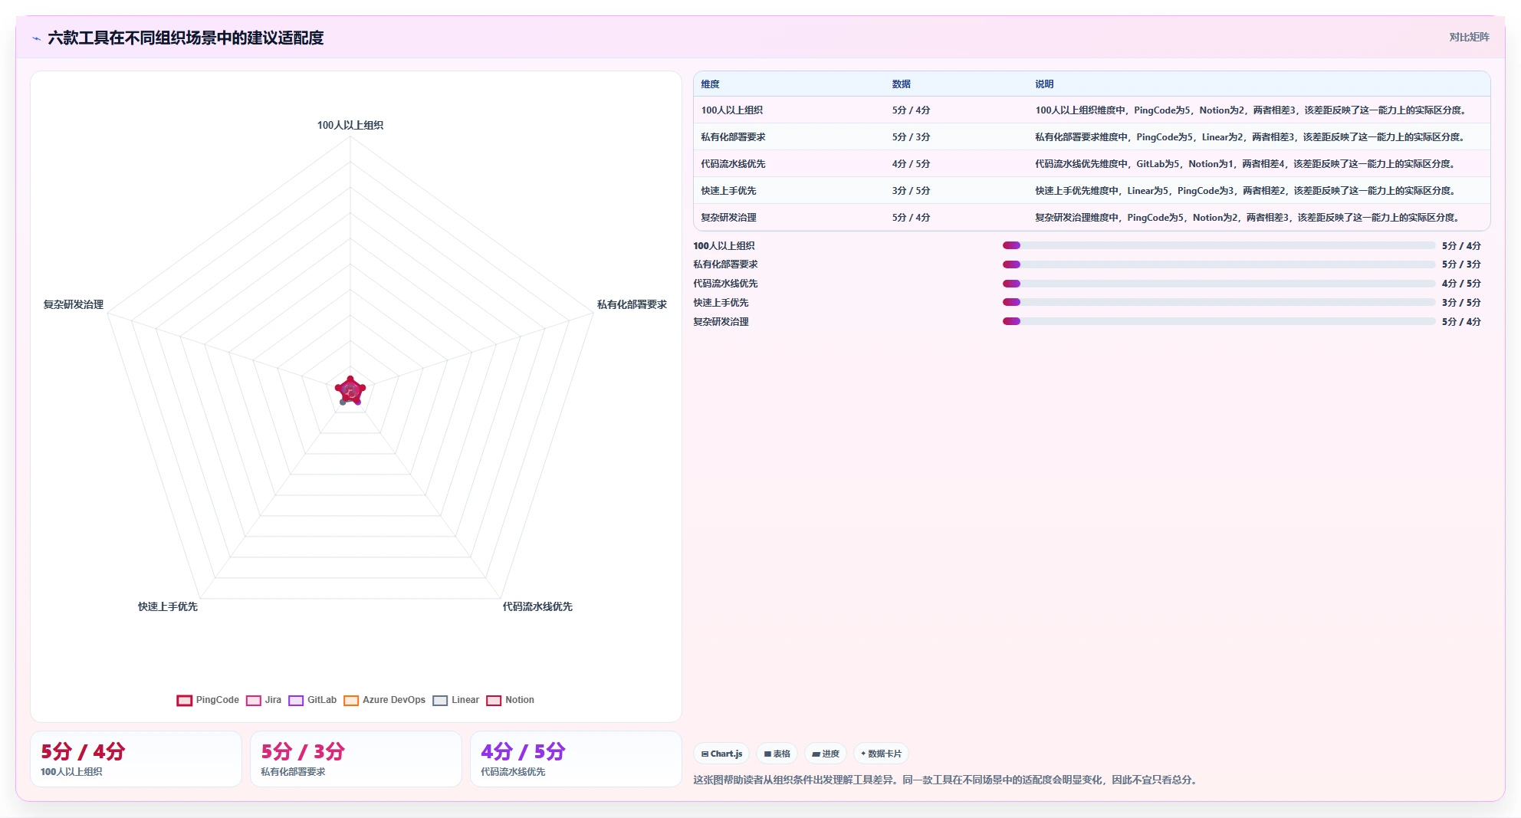Click the 100人以上组织 progress bar
The height and width of the screenshot is (818, 1521).
(x=1219, y=245)
